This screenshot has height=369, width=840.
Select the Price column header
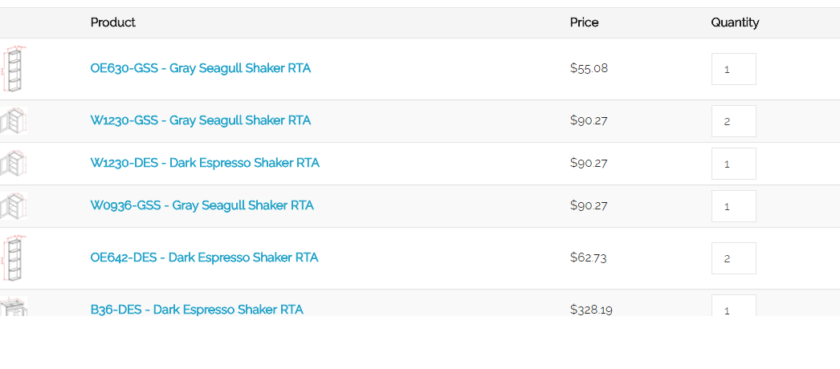click(584, 22)
